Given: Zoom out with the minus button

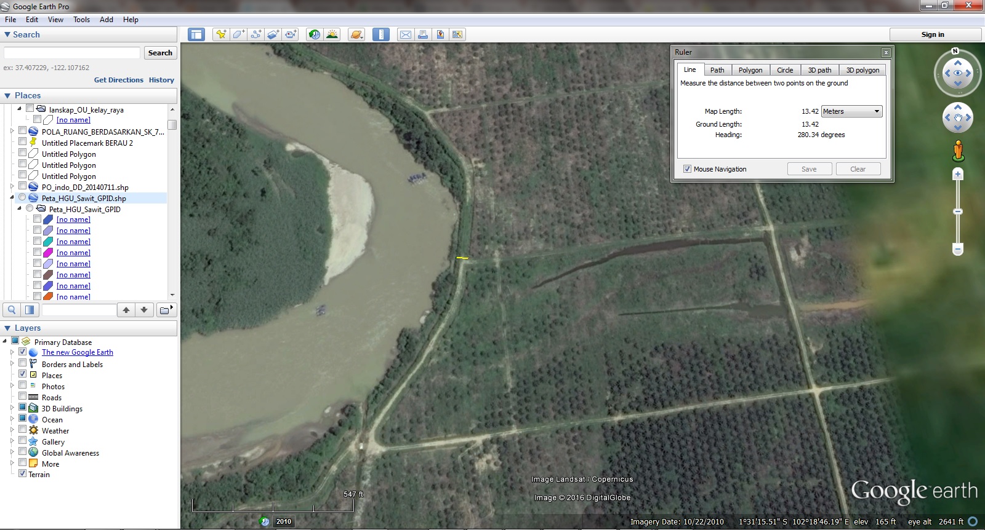Looking at the screenshot, I should pos(958,250).
